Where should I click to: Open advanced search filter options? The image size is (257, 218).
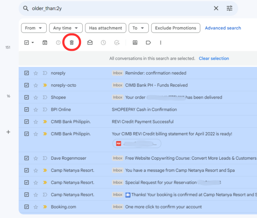230,8
